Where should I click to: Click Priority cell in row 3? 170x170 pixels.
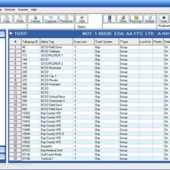tap(158, 55)
